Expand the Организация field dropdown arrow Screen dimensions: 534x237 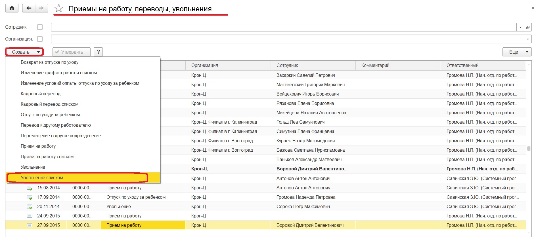(528, 39)
